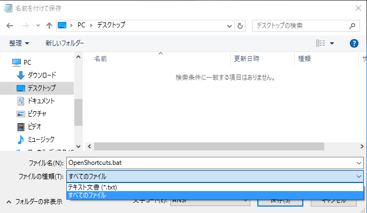This screenshot has width=367, height=213.
Task: Click the ミュージック note icon
Action: point(20,140)
